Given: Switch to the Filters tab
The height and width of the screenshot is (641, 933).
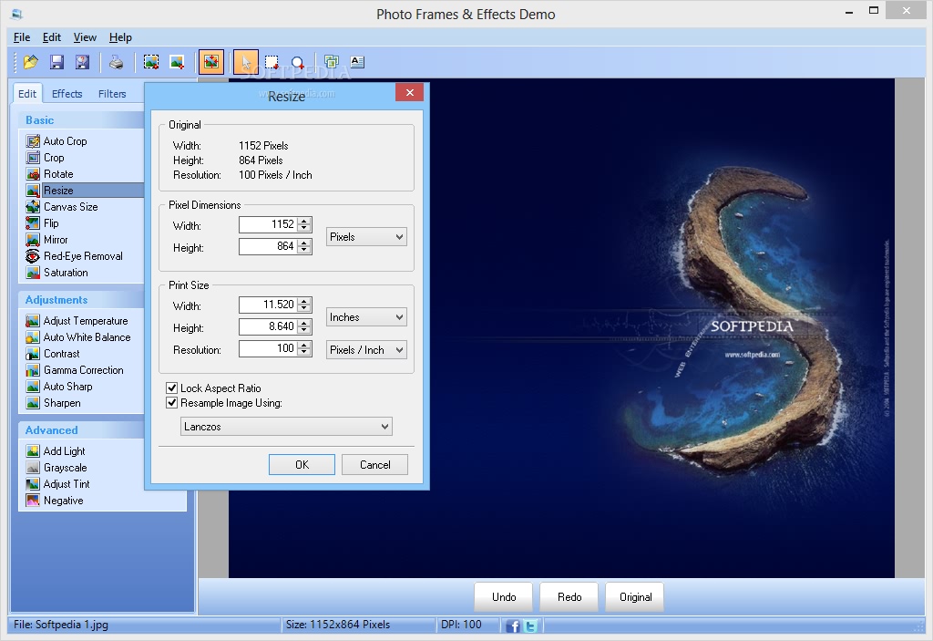Looking at the screenshot, I should point(112,94).
